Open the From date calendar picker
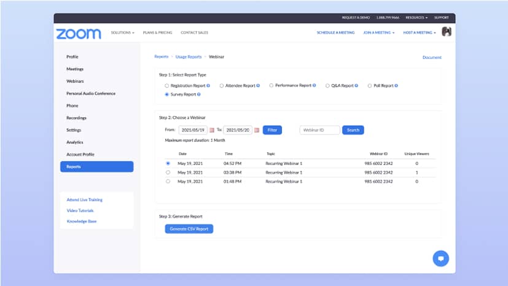Image resolution: width=508 pixels, height=286 pixels. pos(212,130)
